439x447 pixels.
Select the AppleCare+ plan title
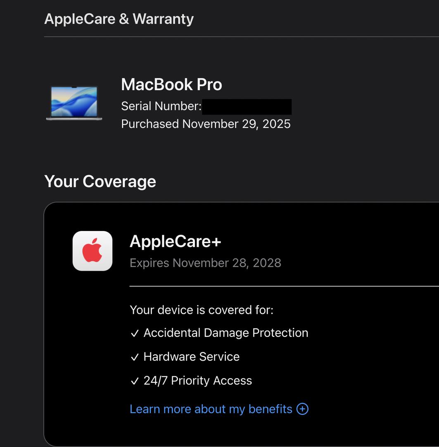(x=176, y=241)
